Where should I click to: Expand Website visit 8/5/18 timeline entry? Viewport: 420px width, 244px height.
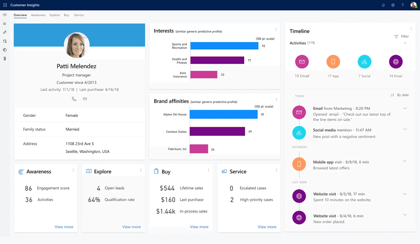[x=405, y=194]
